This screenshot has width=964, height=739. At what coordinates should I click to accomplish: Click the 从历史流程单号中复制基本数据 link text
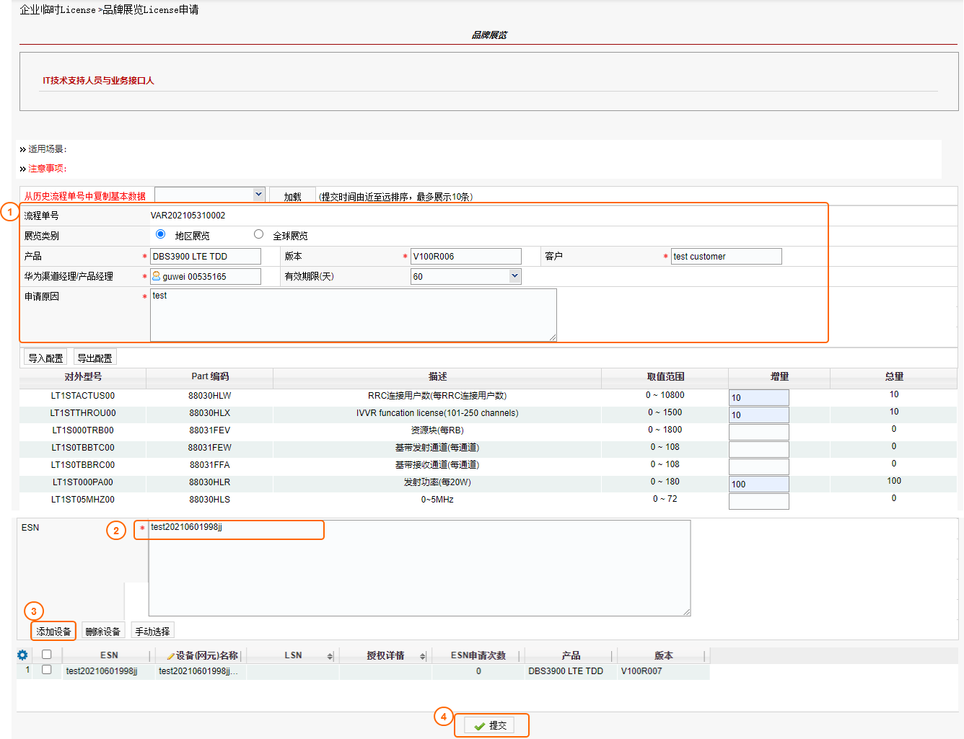click(x=85, y=196)
